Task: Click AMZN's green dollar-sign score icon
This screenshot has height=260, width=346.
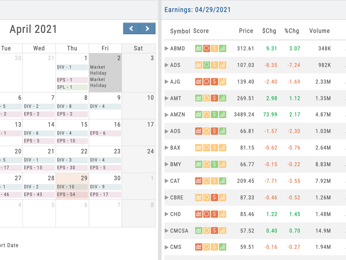Action: click(214, 115)
